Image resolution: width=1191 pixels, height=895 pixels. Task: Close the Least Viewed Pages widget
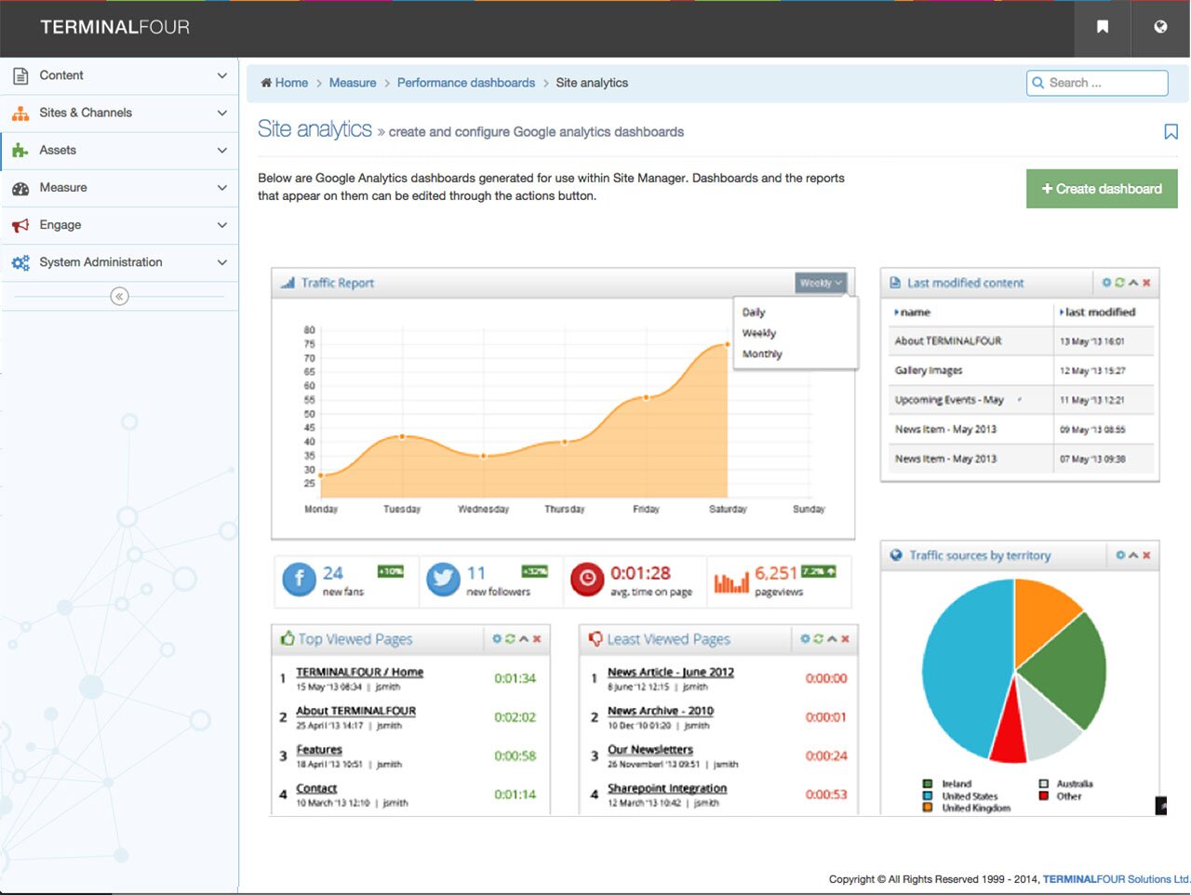point(845,639)
